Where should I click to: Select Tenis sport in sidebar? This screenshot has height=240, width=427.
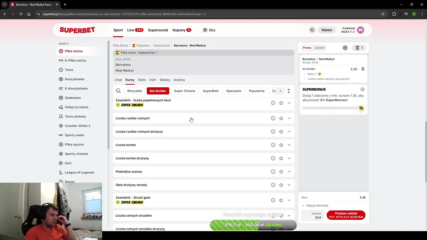click(69, 70)
